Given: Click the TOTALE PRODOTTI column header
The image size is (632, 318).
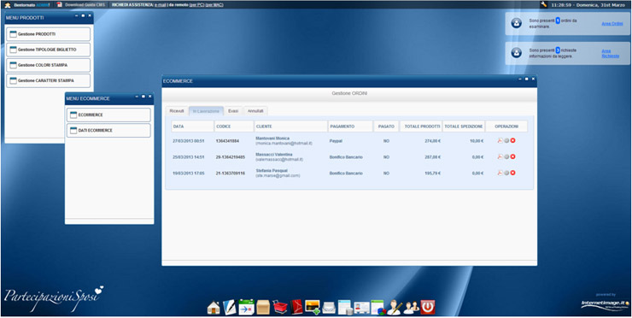Looking at the screenshot, I should click(x=421, y=127).
